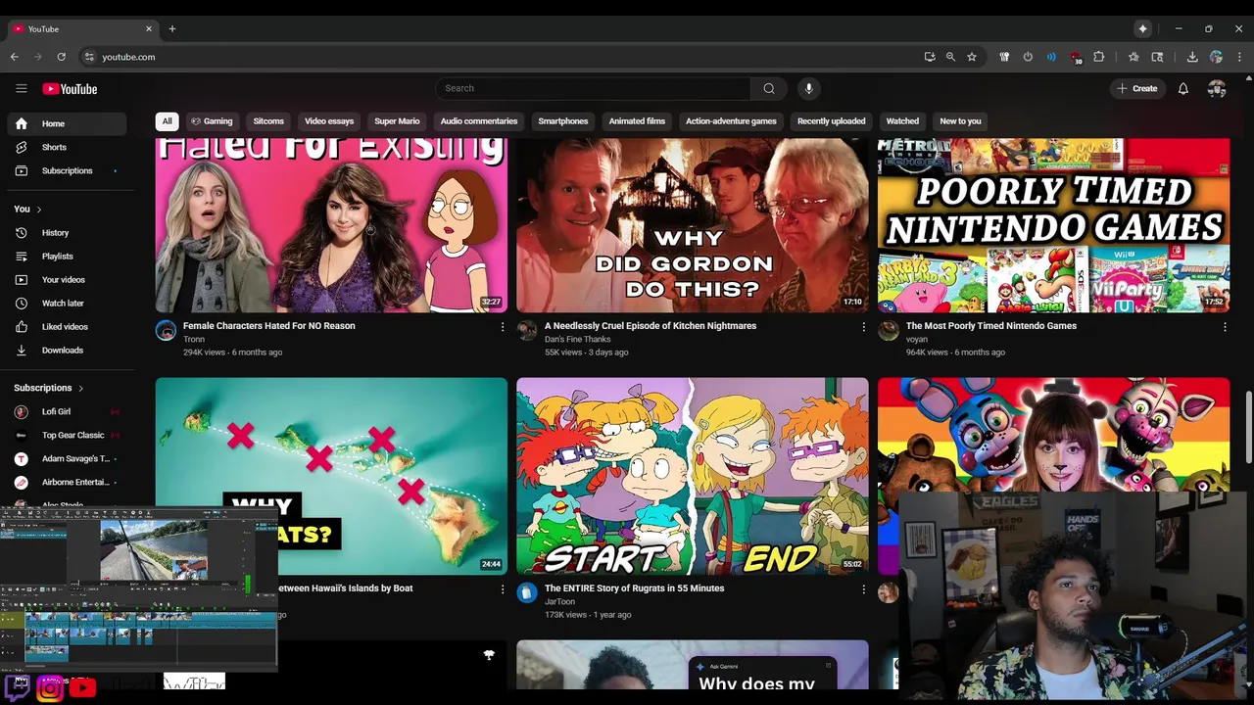Open options for Poorly Timed Nintendo Games video
Viewport: 1254px width, 705px height.
point(1225,327)
